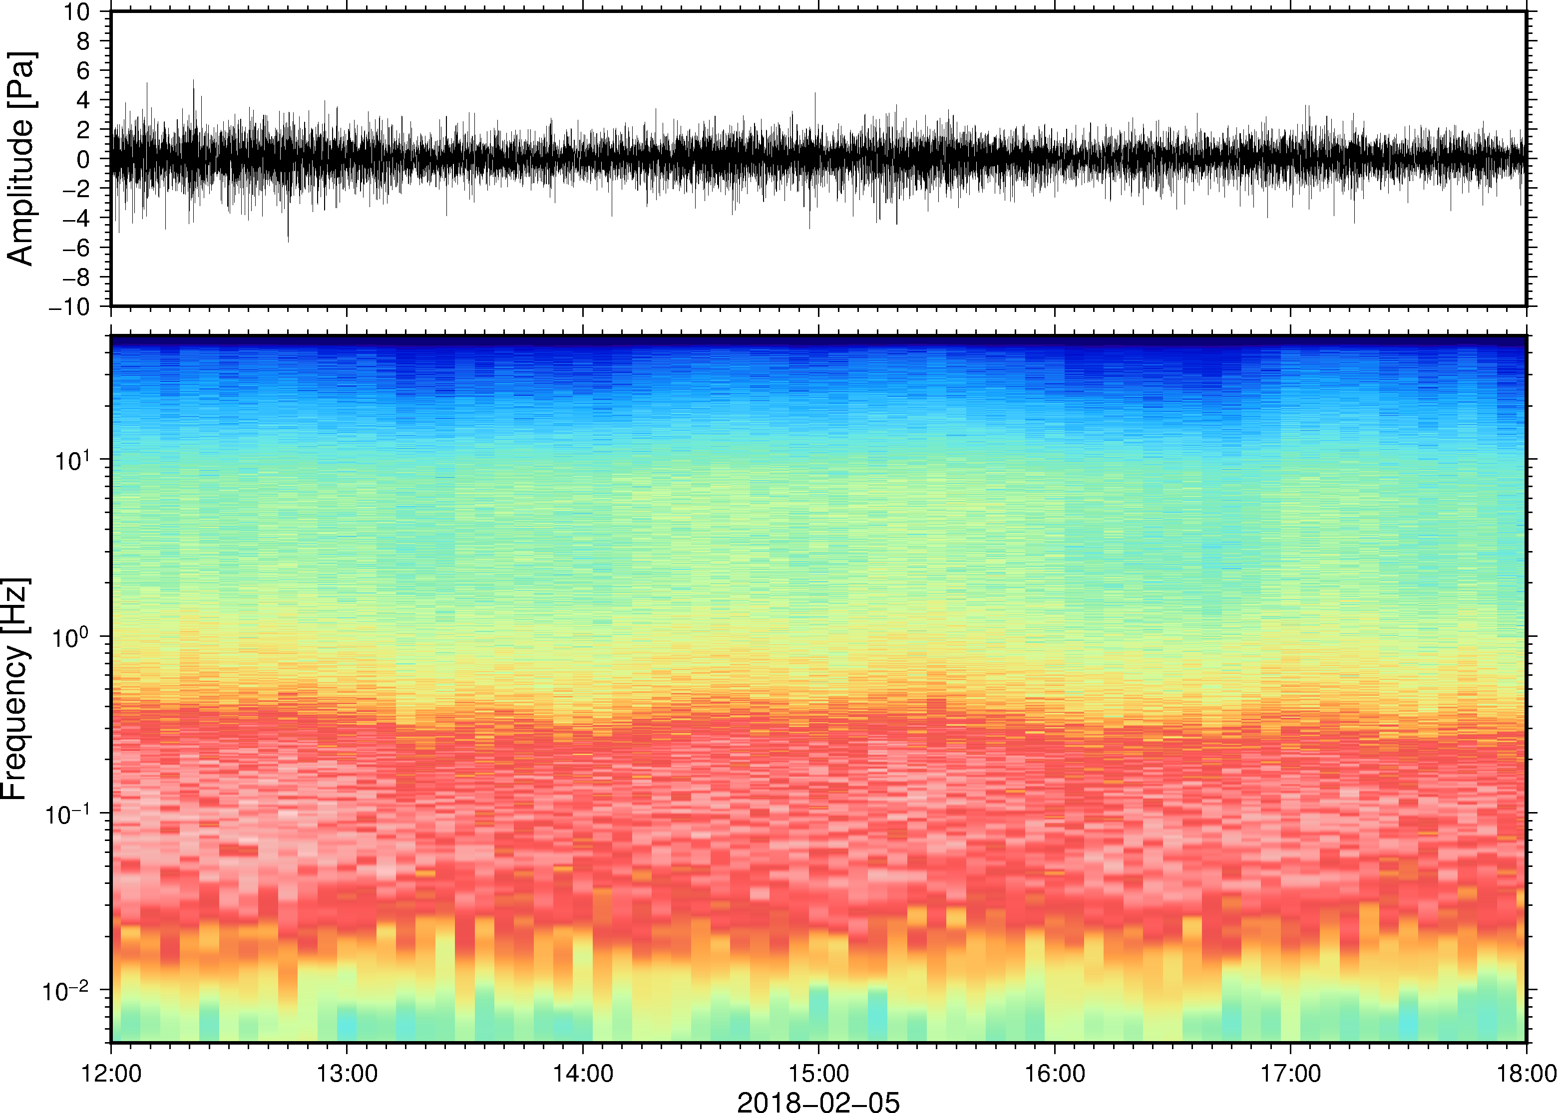Click the Frequency [Hz] axis title
Screen dimensions: 1557x1113
15,689
